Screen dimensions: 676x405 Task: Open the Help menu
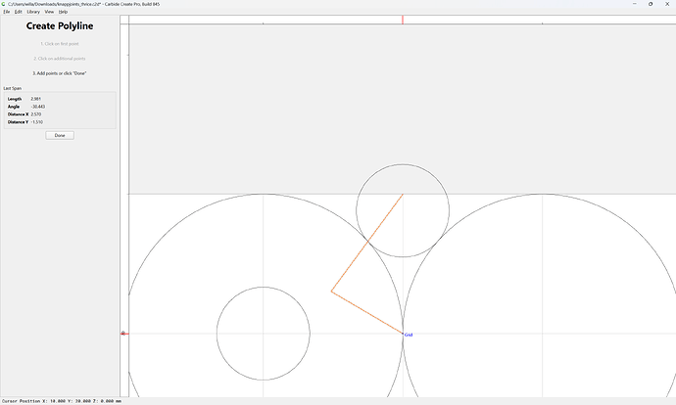(x=63, y=12)
